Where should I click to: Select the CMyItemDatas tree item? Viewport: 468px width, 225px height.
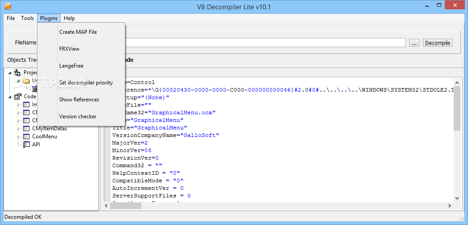click(x=49, y=129)
